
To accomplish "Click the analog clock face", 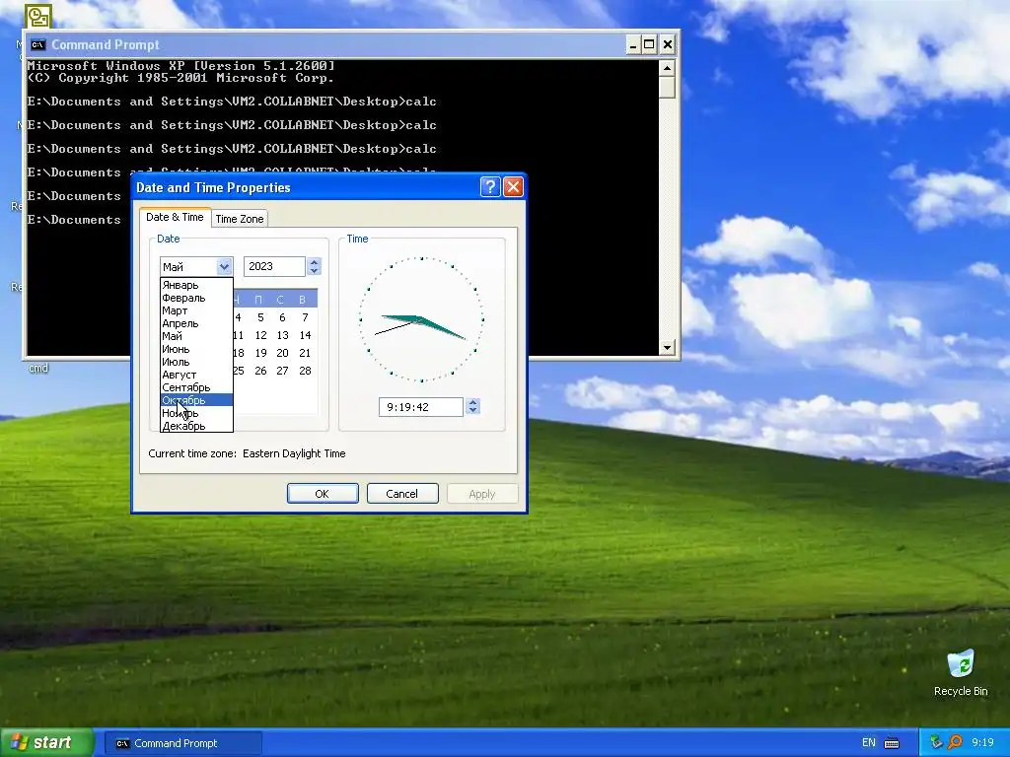I will [x=421, y=319].
